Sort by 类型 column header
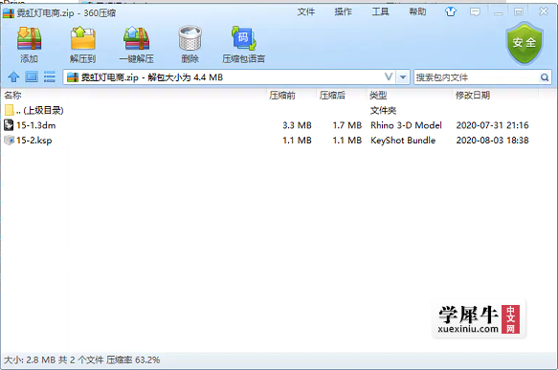The height and width of the screenshot is (370, 558). coord(378,96)
